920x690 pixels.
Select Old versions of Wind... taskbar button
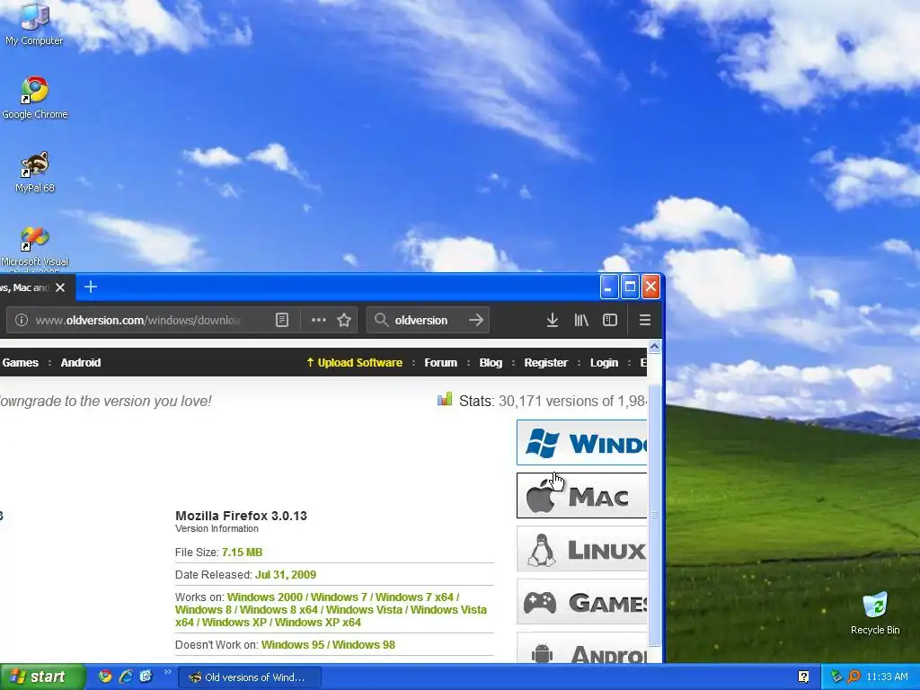[x=250, y=677]
